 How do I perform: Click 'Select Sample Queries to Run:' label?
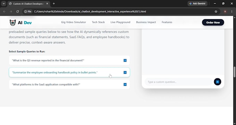point(27,51)
